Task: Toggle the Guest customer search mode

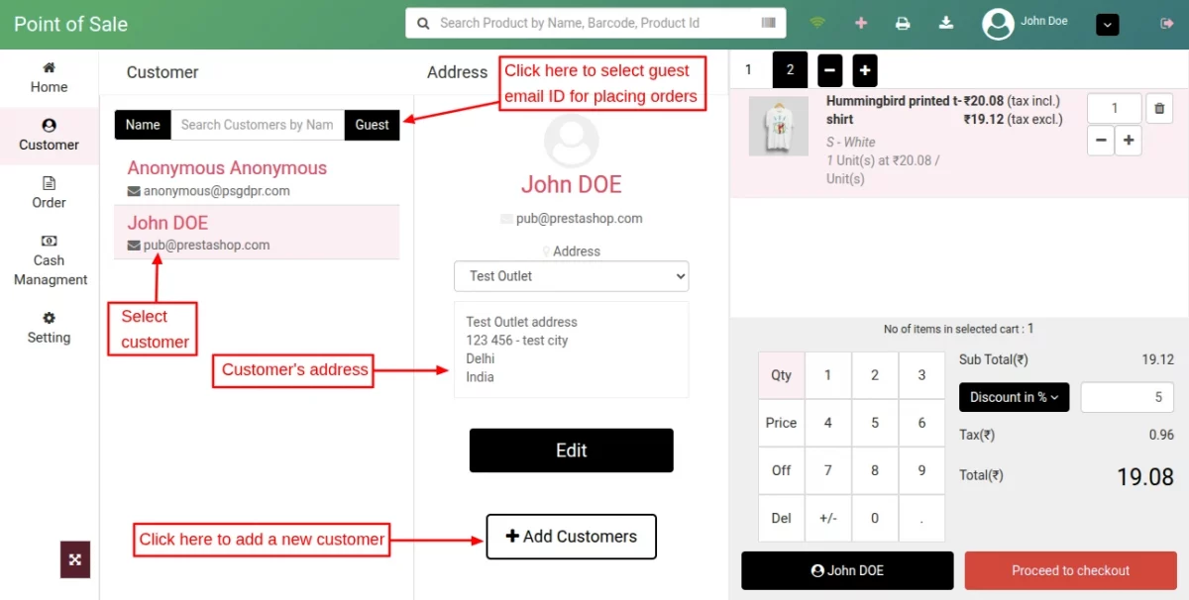Action: [x=372, y=125]
